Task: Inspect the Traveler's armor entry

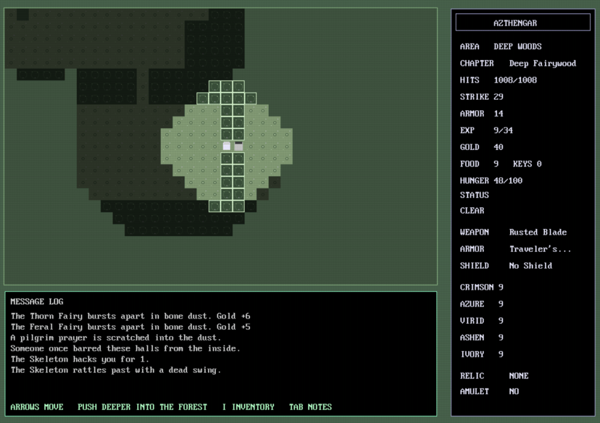Action: (x=540, y=249)
